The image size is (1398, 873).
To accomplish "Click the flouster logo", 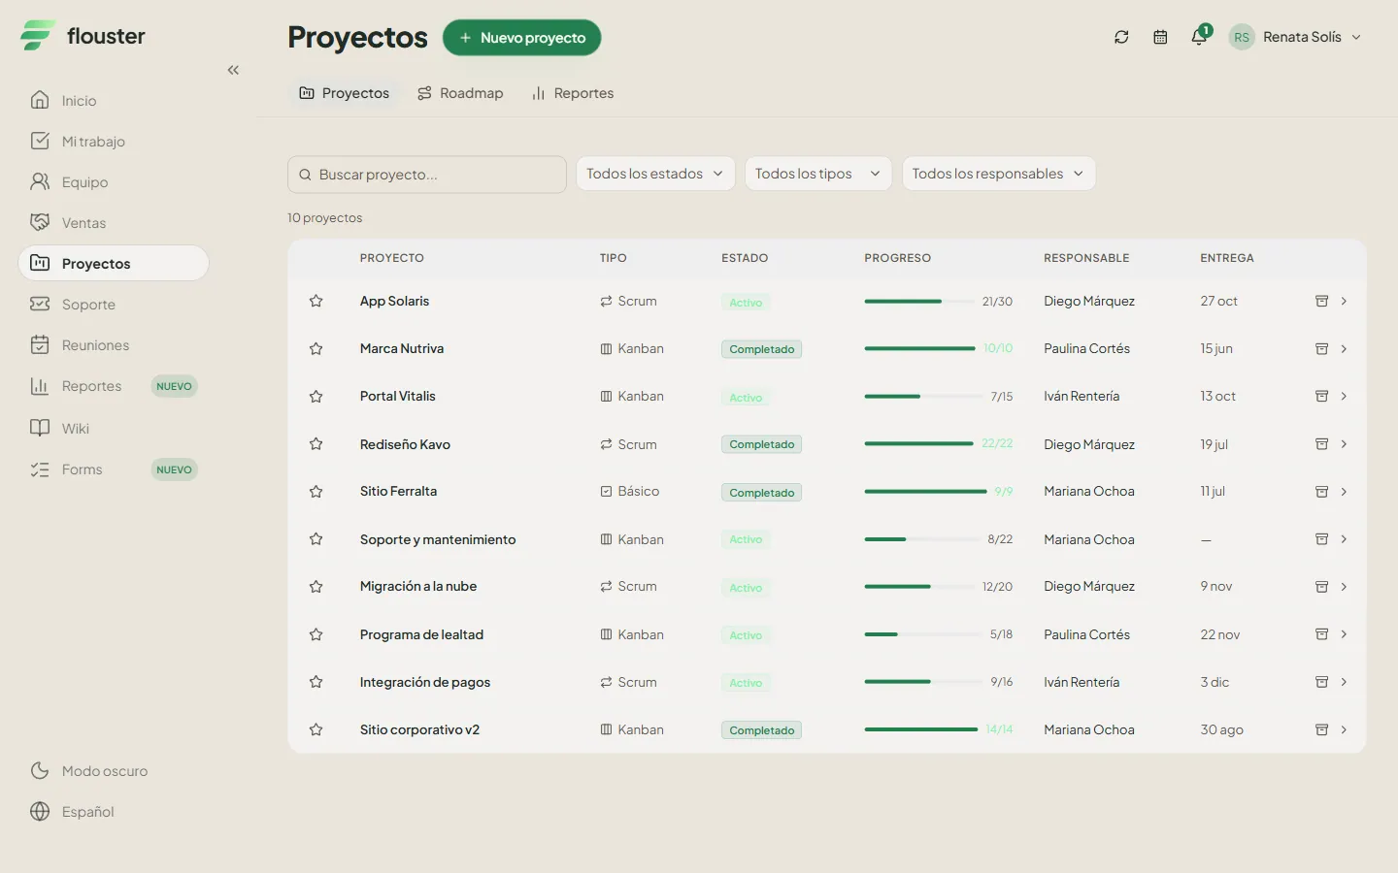I will [x=83, y=36].
